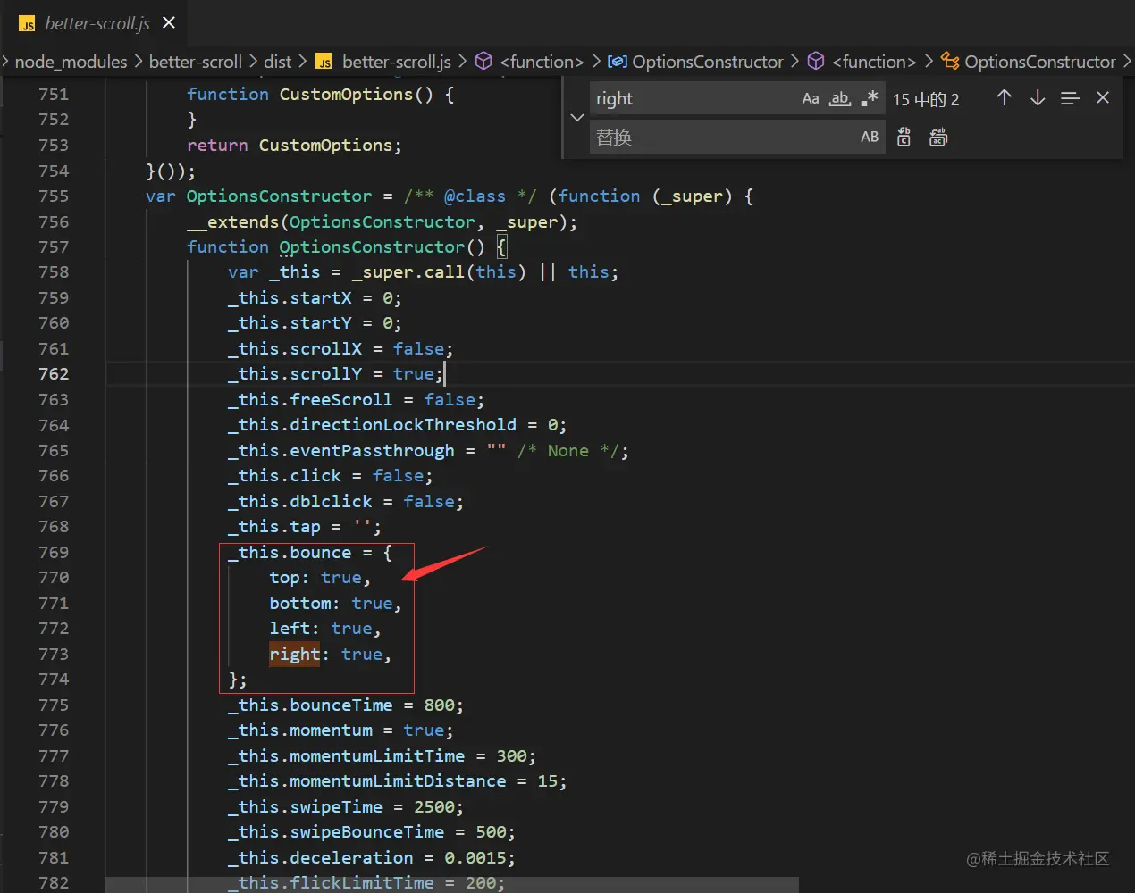Viewport: 1135px width, 893px height.
Task: Select the better-scroll.js tab
Action: [x=97, y=23]
